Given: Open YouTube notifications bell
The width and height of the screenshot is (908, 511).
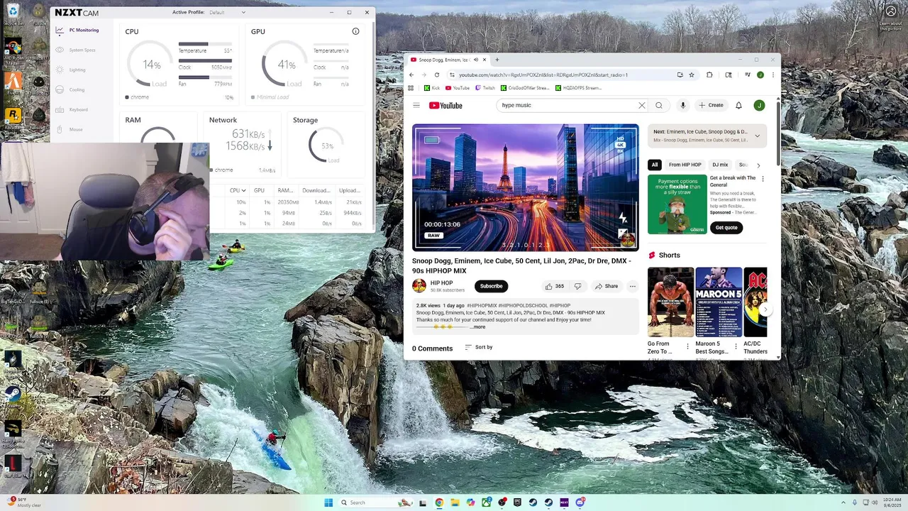Looking at the screenshot, I should 738,105.
